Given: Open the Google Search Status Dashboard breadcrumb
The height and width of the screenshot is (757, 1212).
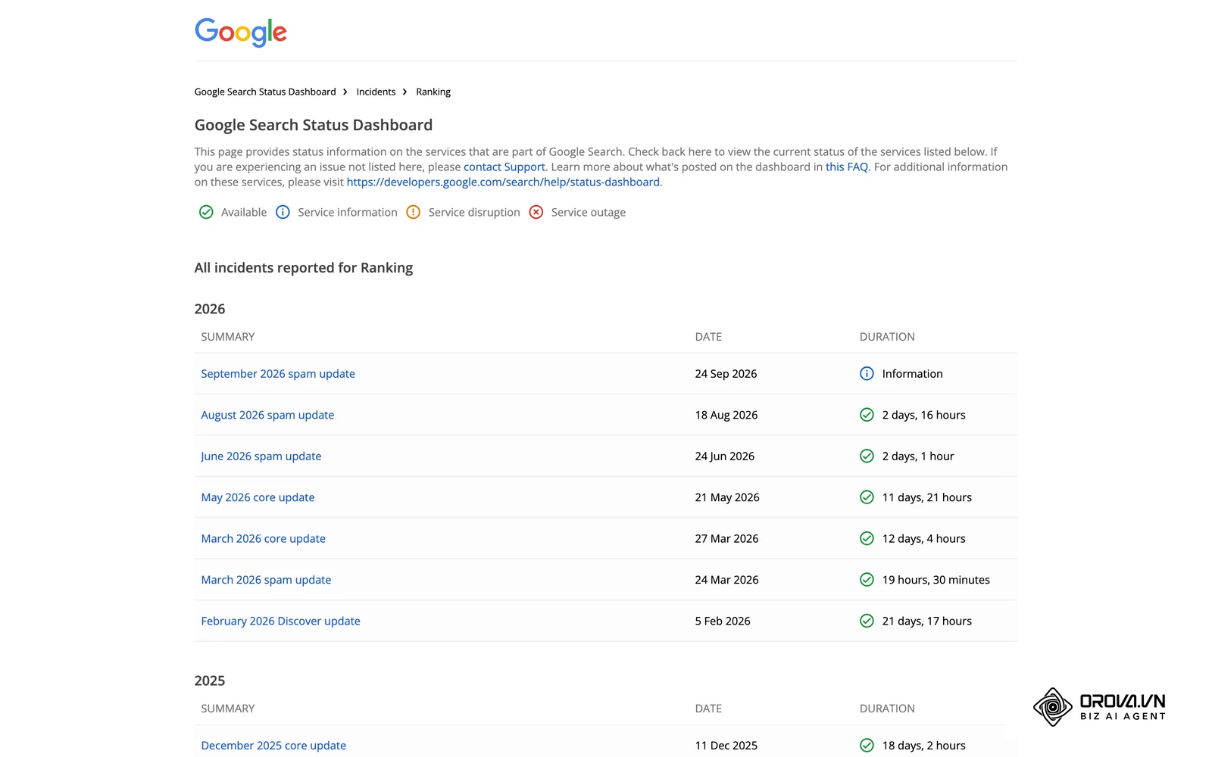Looking at the screenshot, I should coord(265,92).
